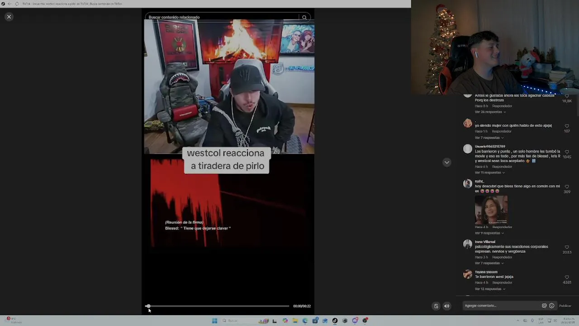
Task: Click the username Irene Villareal
Action: [485, 242]
